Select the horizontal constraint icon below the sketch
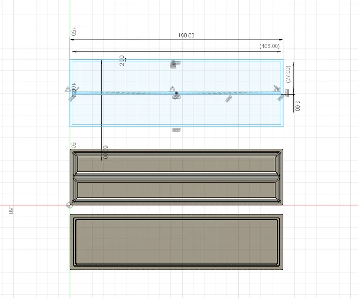This screenshot has width=358, height=298. [176, 130]
